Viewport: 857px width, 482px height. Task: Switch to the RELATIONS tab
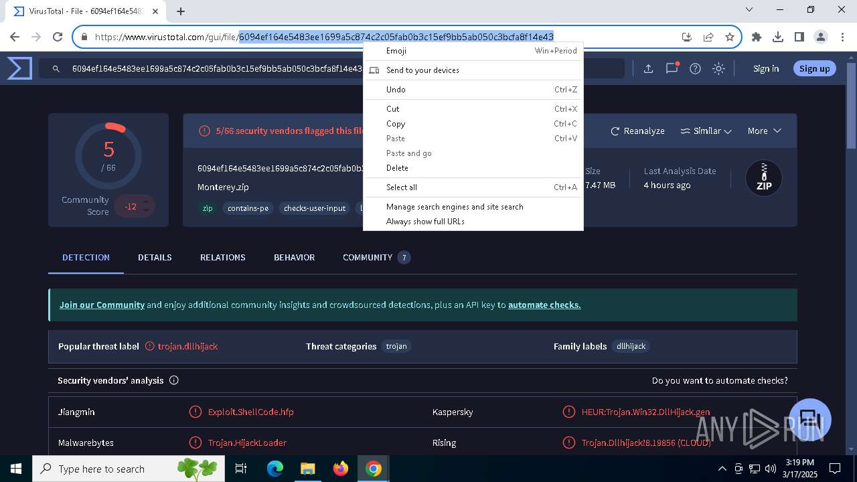pyautogui.click(x=222, y=257)
